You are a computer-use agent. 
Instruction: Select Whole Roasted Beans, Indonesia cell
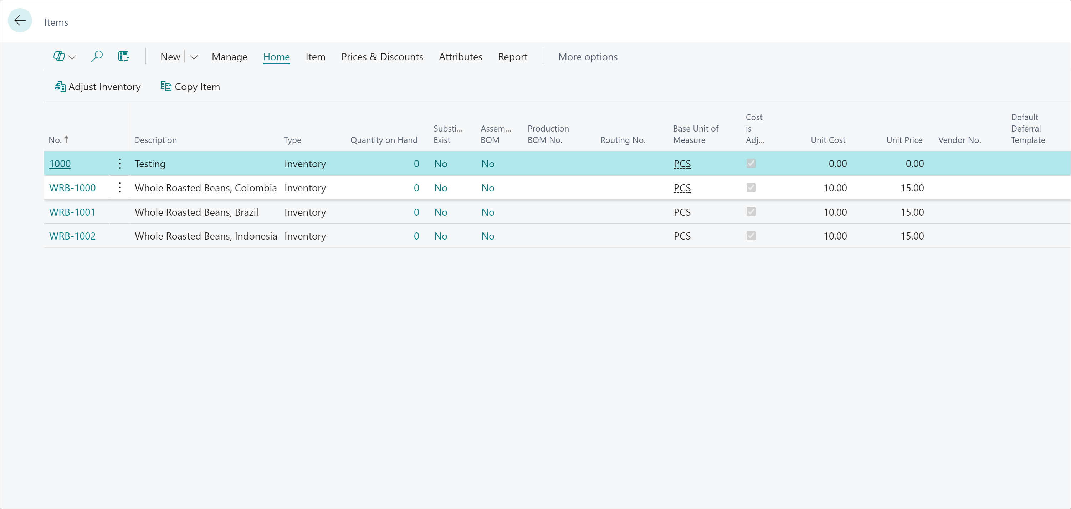click(x=206, y=236)
